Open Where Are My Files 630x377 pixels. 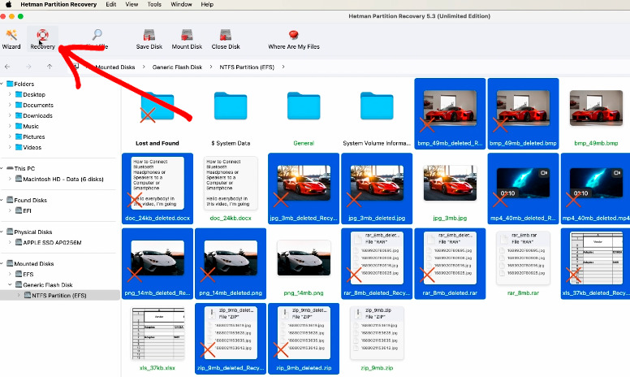coord(294,39)
